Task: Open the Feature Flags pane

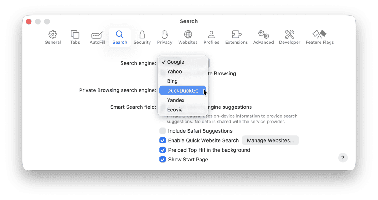Action: click(x=320, y=37)
